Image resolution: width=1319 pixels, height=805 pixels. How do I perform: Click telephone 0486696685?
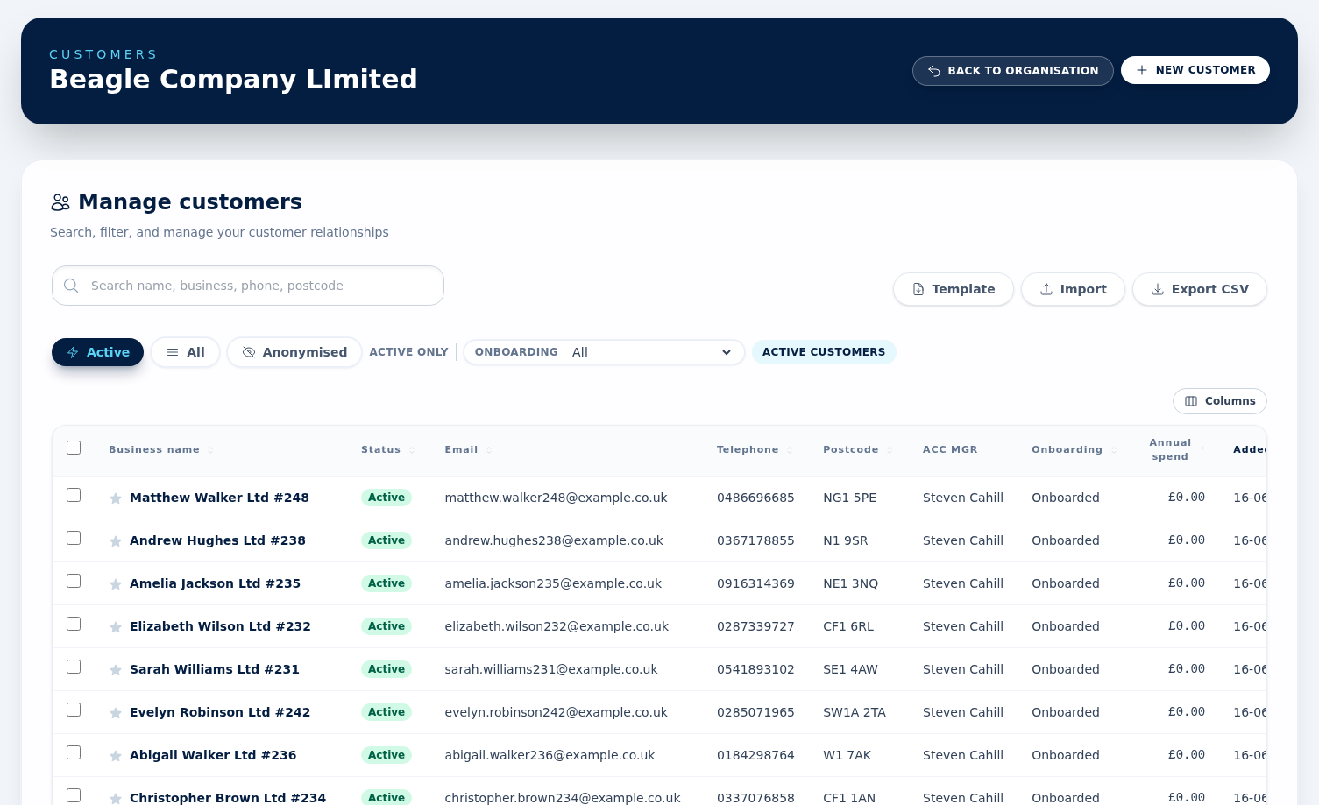(x=755, y=498)
